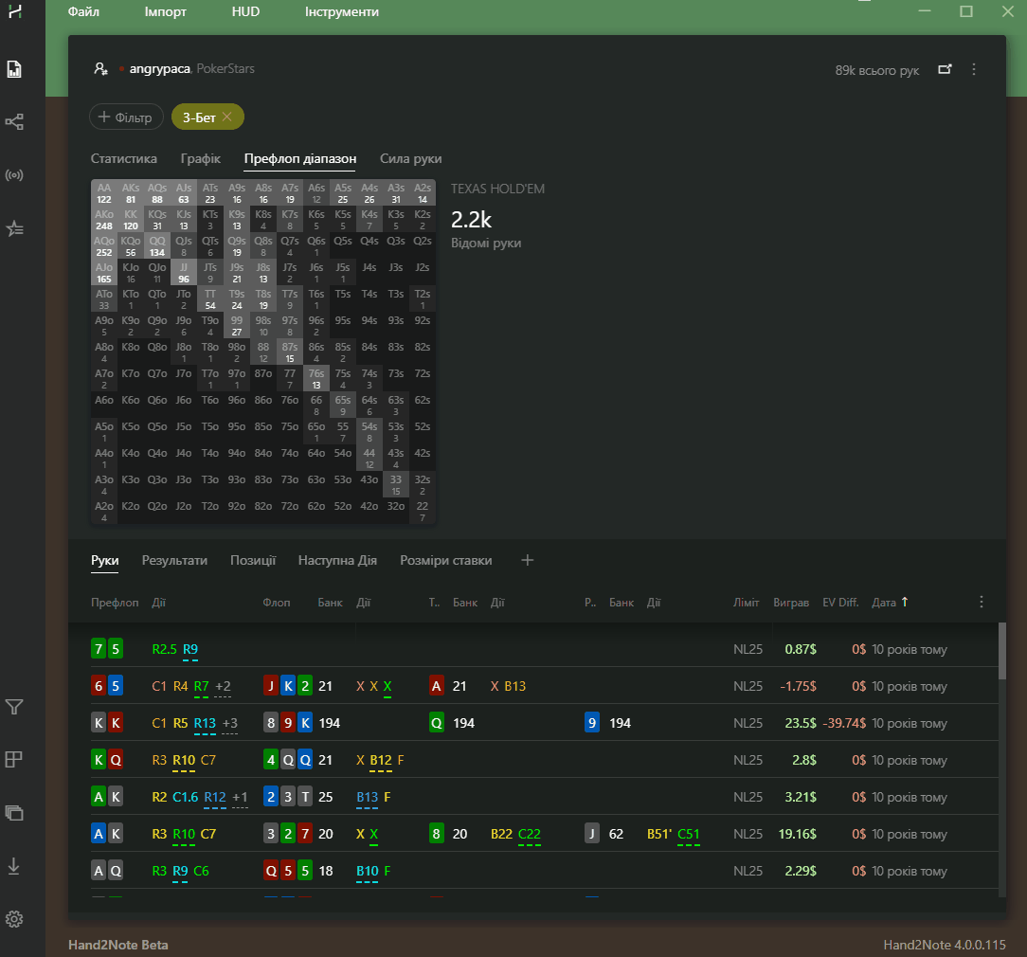This screenshot has width=1027, height=957.
Task: Select the AQo cell showing 252
Action: pos(104,246)
